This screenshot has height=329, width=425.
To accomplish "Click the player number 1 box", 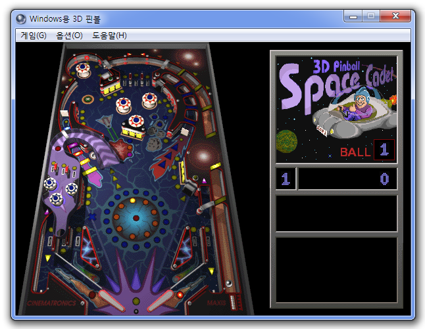I will tap(286, 179).
